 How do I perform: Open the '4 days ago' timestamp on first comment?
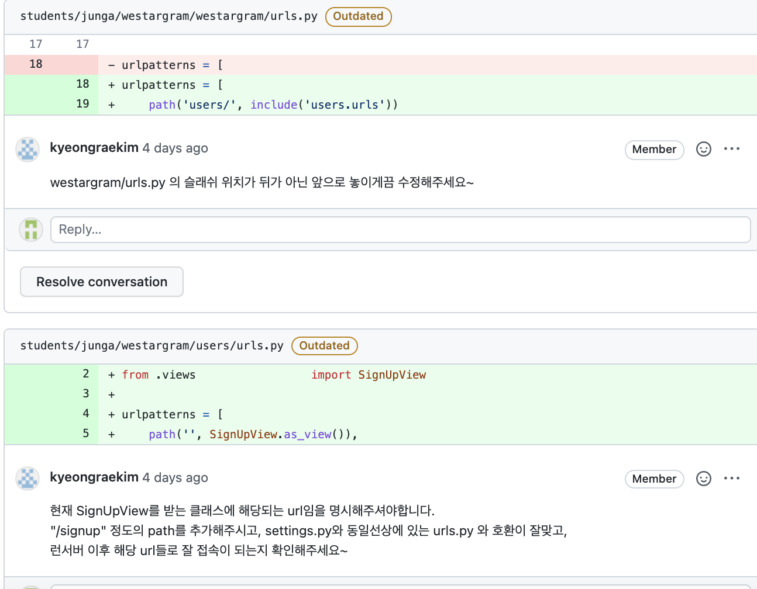click(176, 148)
